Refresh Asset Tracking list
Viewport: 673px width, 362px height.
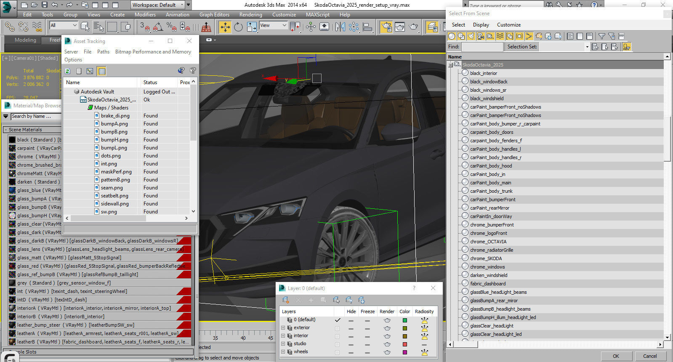coord(67,71)
